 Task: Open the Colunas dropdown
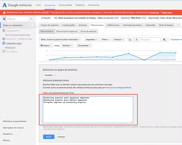click(x=118, y=39)
